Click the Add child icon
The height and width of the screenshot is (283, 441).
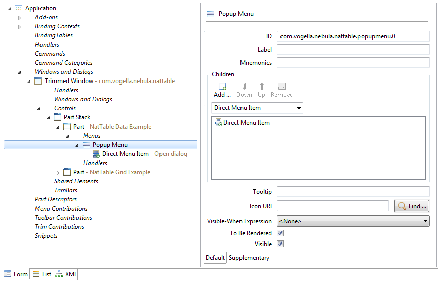pyautogui.click(x=222, y=86)
